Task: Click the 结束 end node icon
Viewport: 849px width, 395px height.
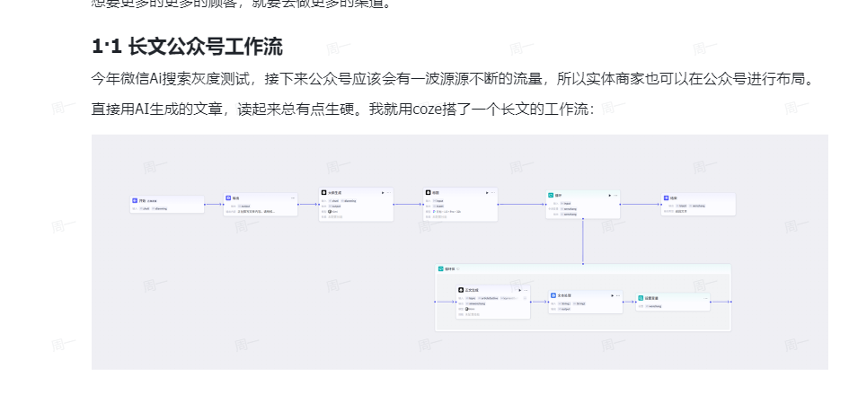Action: point(666,197)
